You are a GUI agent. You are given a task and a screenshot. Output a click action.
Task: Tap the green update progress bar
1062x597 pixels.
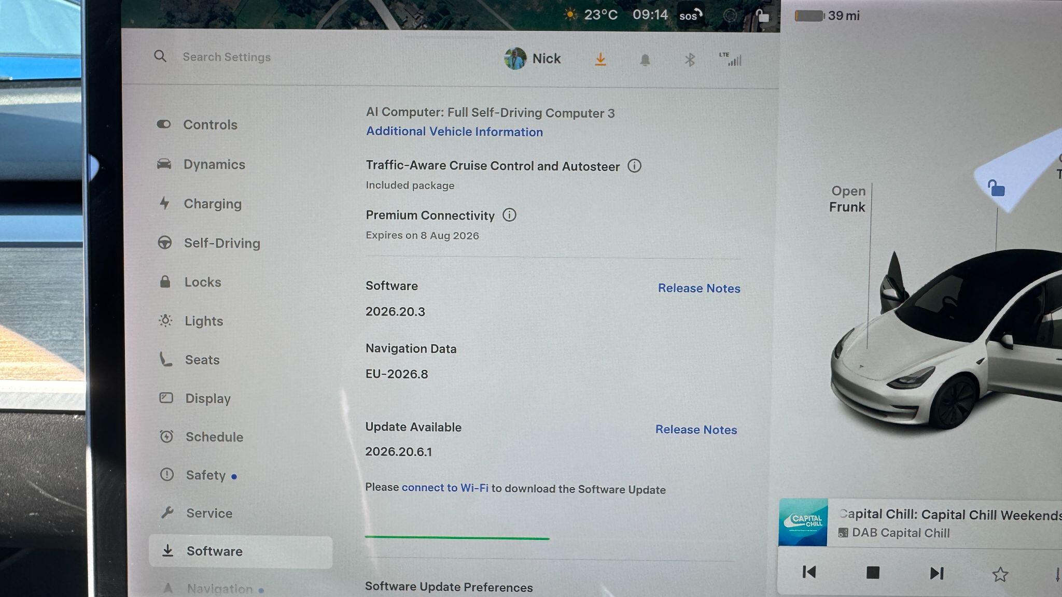pyautogui.click(x=457, y=538)
